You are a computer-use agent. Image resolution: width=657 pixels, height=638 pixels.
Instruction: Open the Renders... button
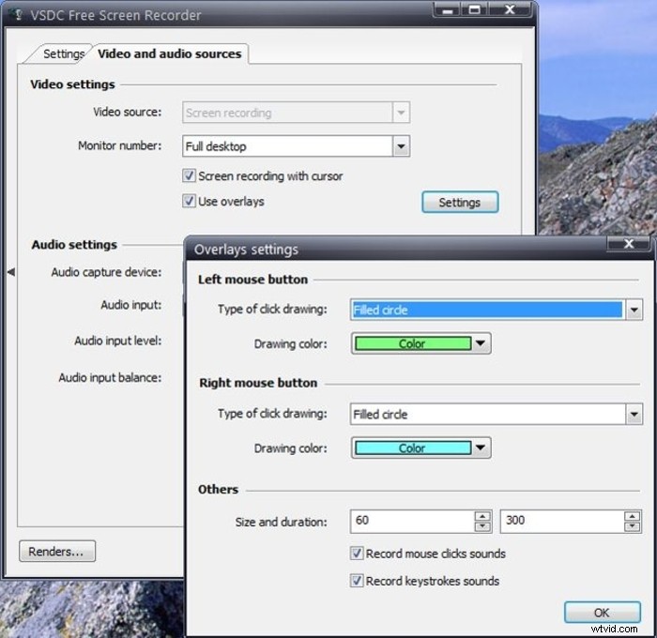point(57,552)
